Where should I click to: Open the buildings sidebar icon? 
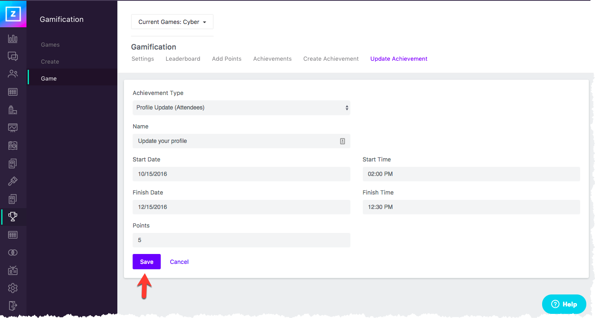[13, 110]
